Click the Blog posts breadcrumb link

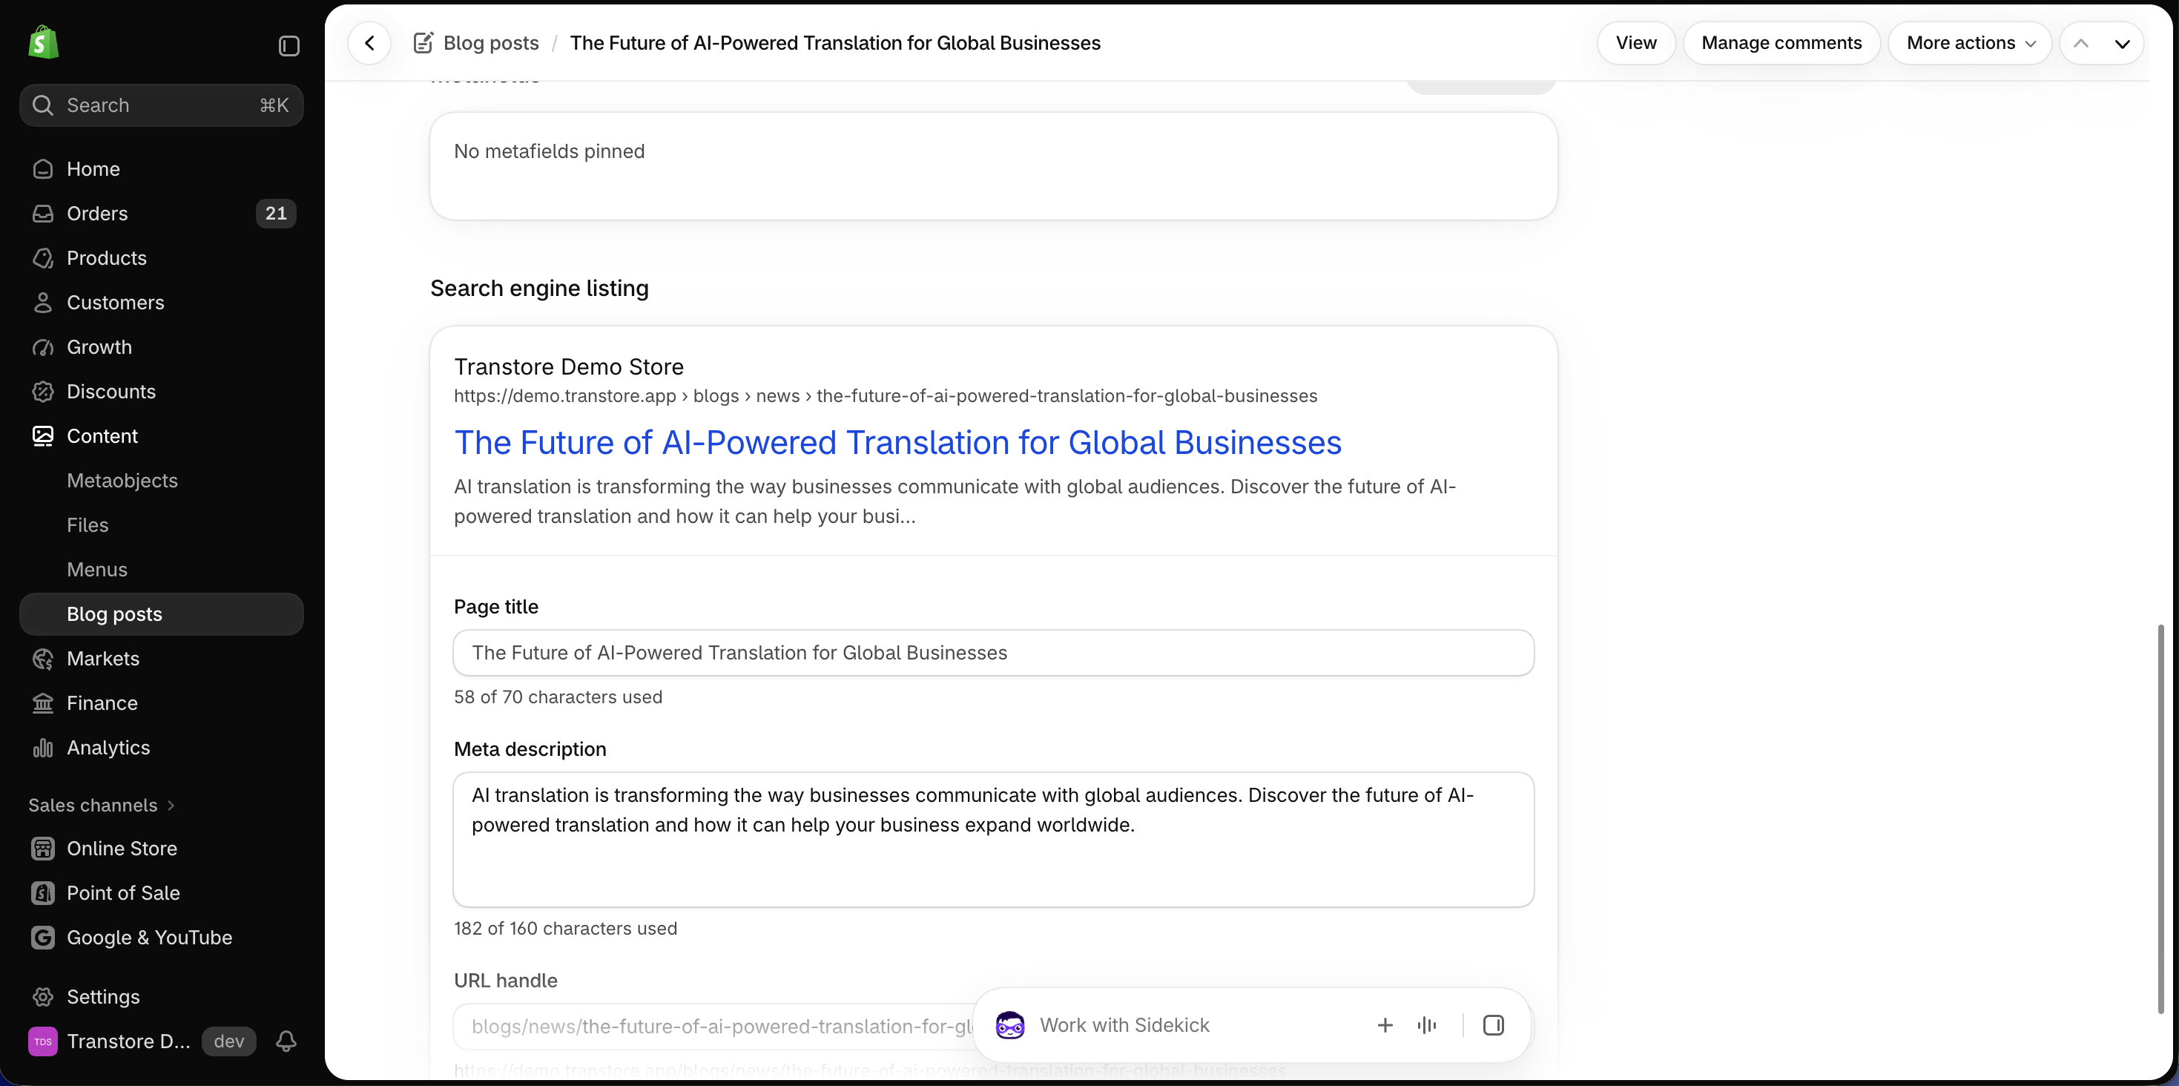pos(491,43)
